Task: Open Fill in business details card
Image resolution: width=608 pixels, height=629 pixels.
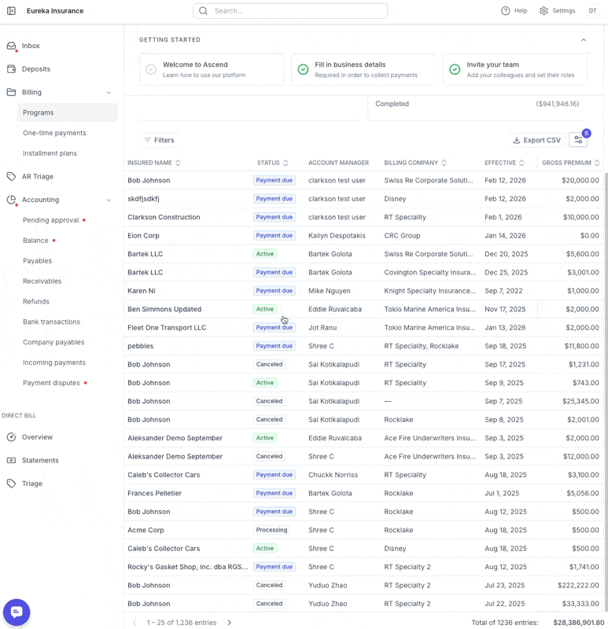Action: point(363,69)
